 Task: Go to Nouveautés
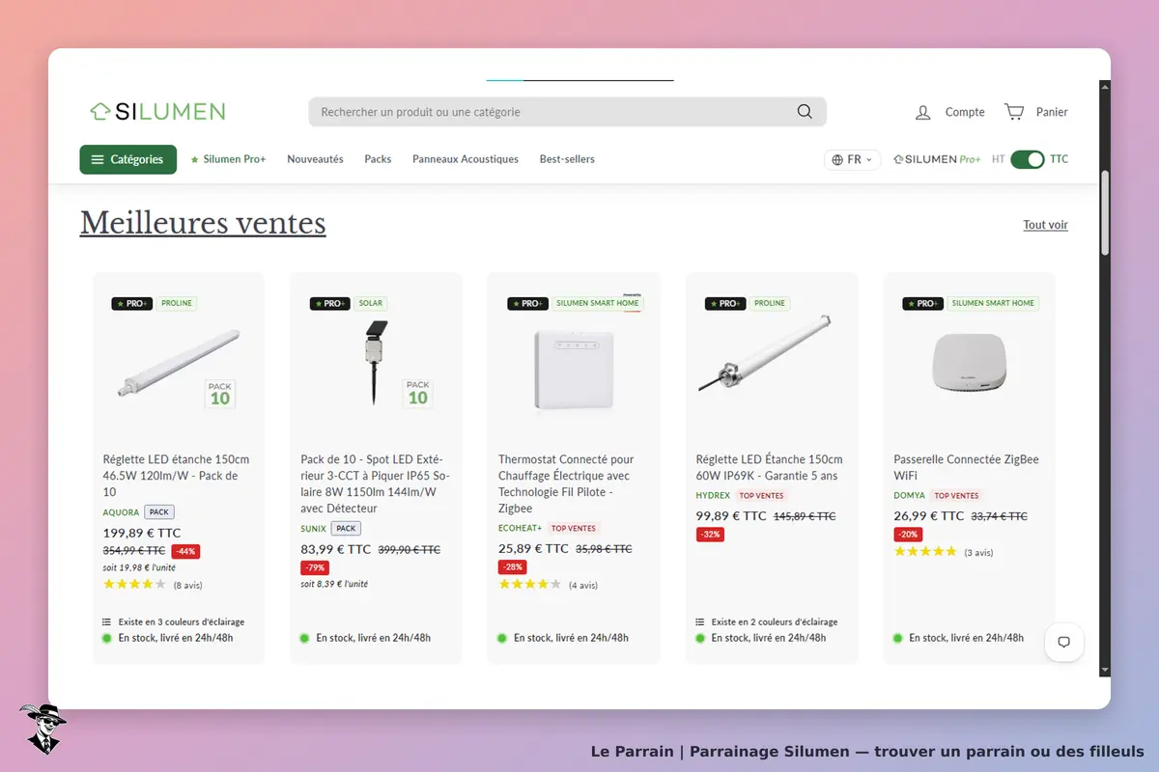(315, 159)
